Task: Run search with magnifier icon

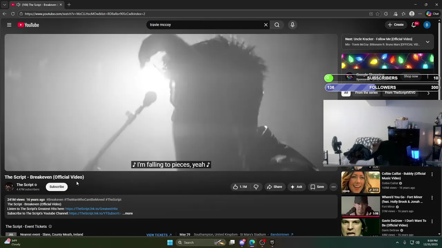Action: 277,25
